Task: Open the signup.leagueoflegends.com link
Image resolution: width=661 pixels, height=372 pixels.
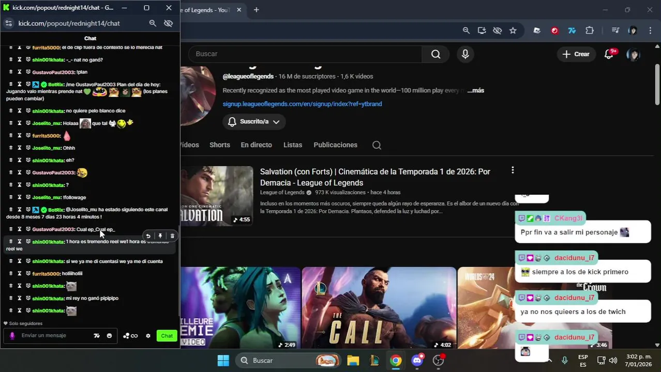Action: point(302,104)
